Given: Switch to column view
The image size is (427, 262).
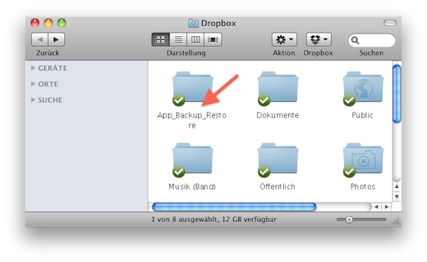Looking at the screenshot, I should tap(196, 40).
